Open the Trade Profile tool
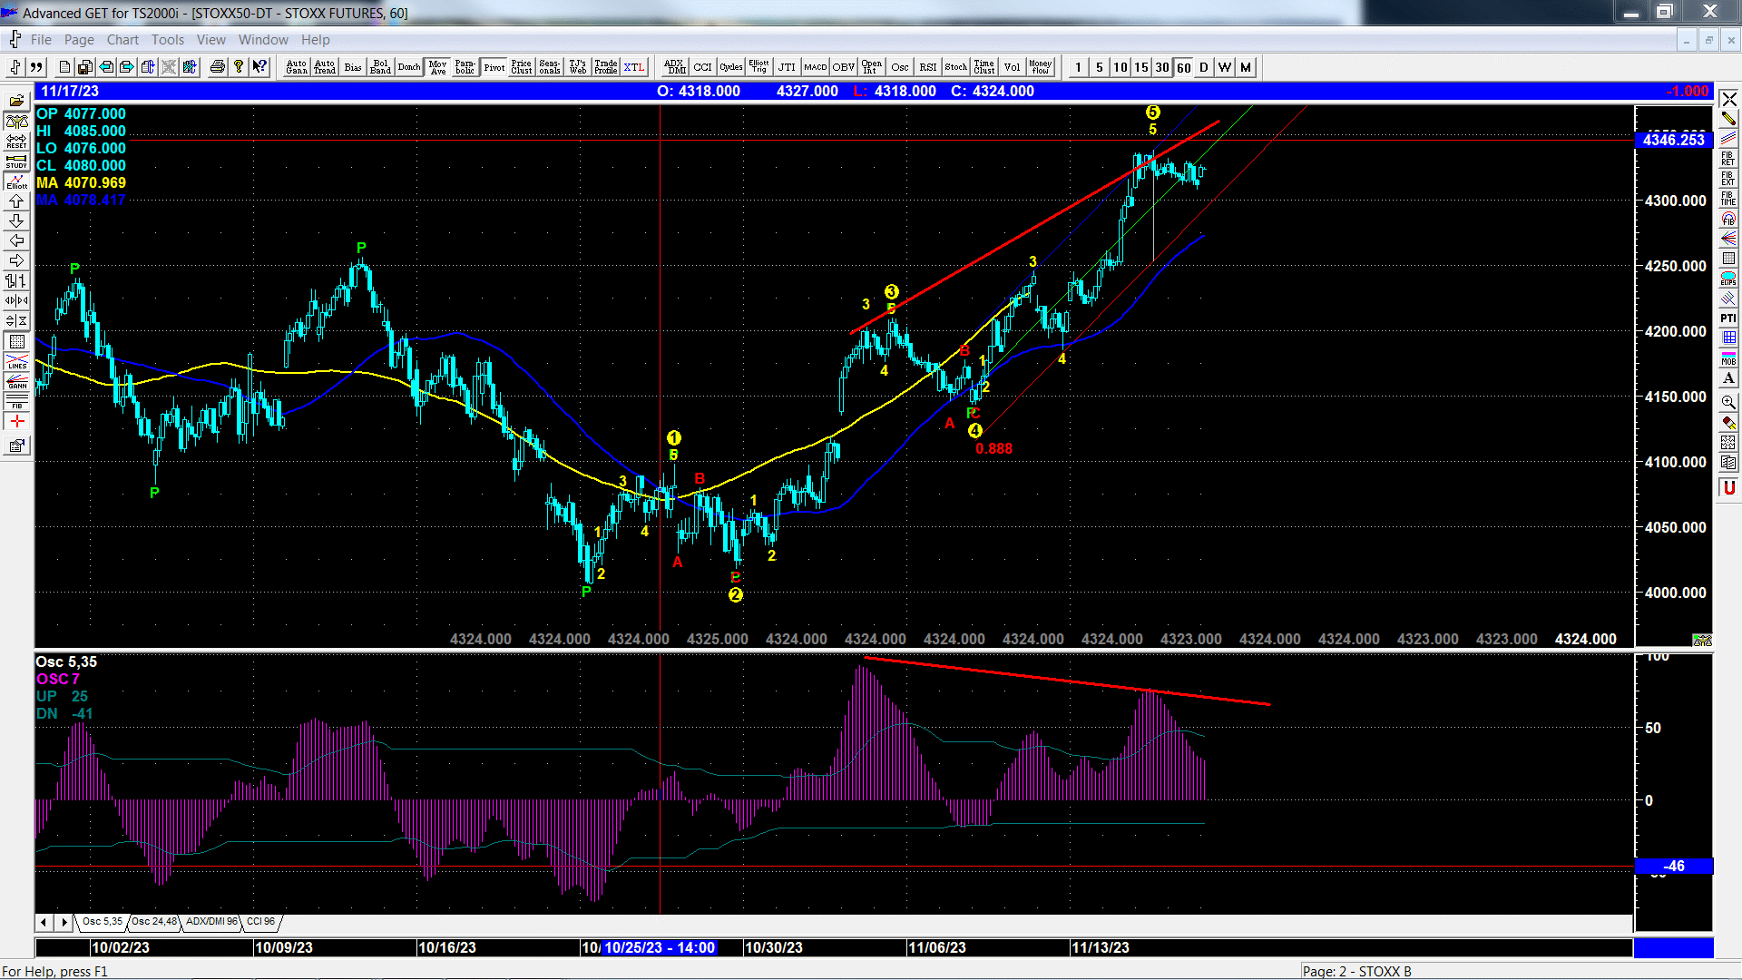This screenshot has height=980, width=1742. pos(606,67)
